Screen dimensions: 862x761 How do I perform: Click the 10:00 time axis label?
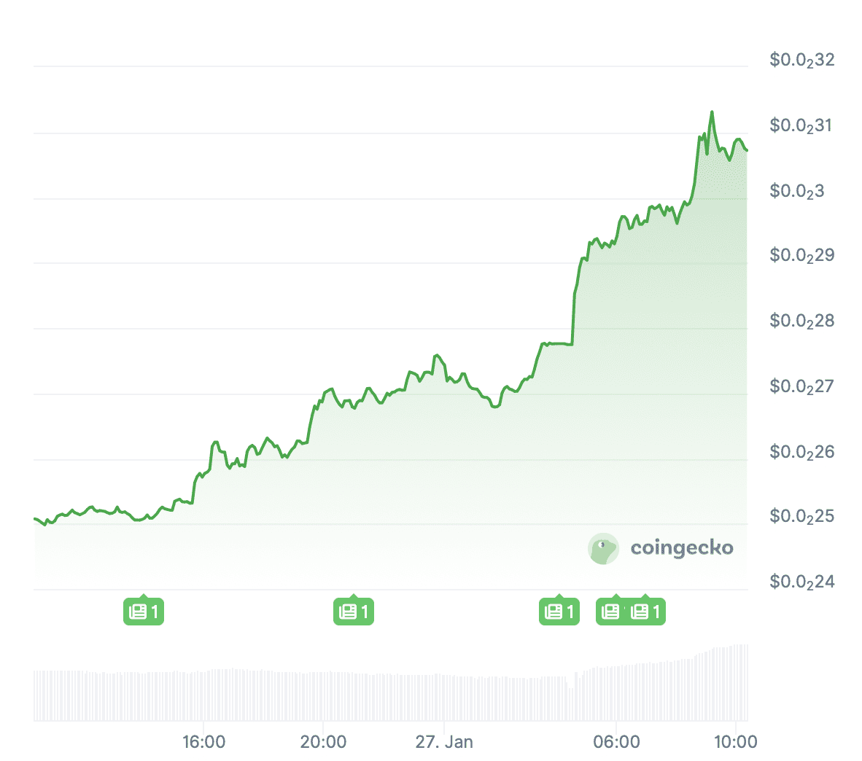coord(735,742)
